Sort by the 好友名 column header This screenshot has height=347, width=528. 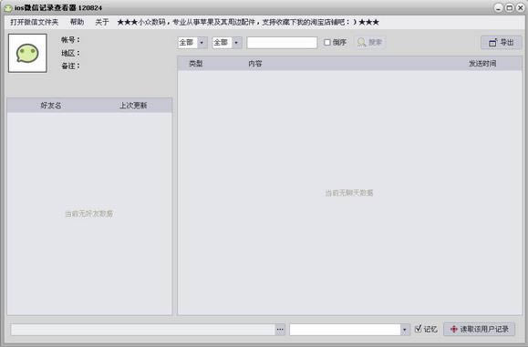(51, 106)
